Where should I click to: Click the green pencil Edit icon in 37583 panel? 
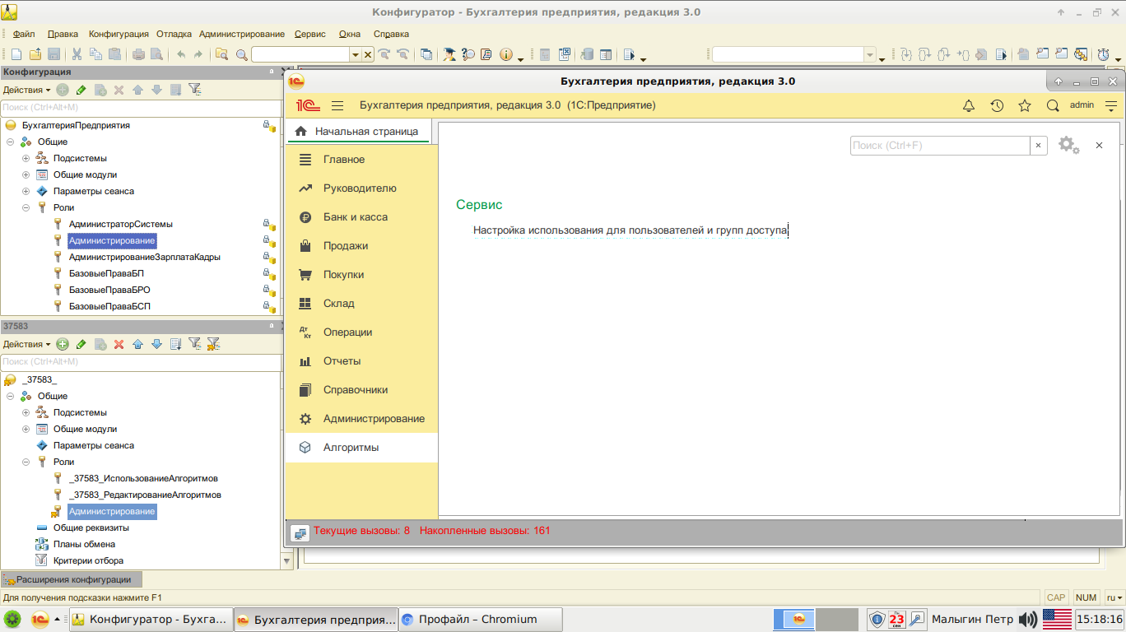point(81,344)
